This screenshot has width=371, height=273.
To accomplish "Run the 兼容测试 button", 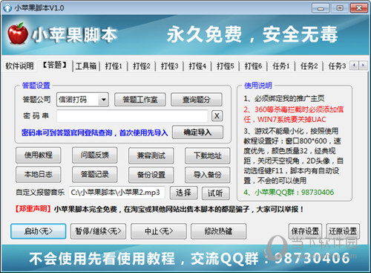I will tap(151, 155).
